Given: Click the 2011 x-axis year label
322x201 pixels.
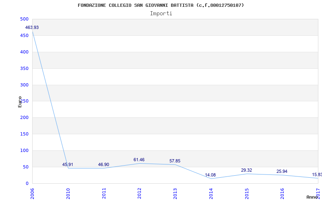Looking at the screenshot, I should pos(104,193).
